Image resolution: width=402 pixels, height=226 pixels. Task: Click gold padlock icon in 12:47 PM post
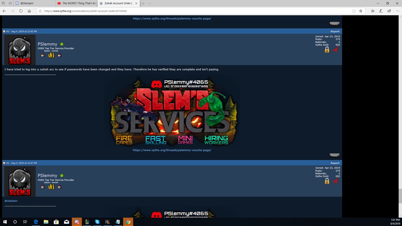(x=327, y=181)
